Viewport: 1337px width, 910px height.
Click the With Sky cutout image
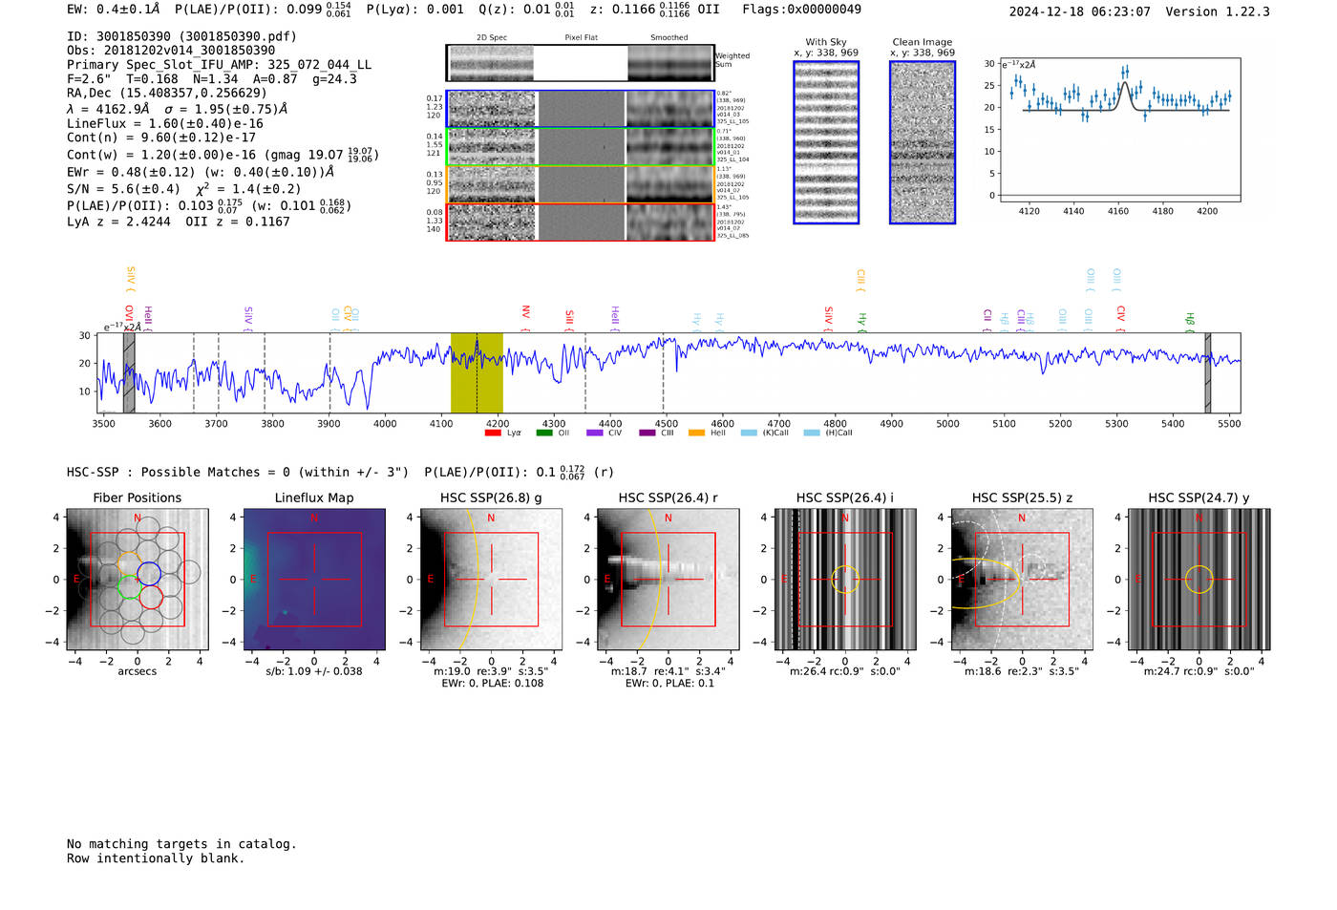click(826, 142)
